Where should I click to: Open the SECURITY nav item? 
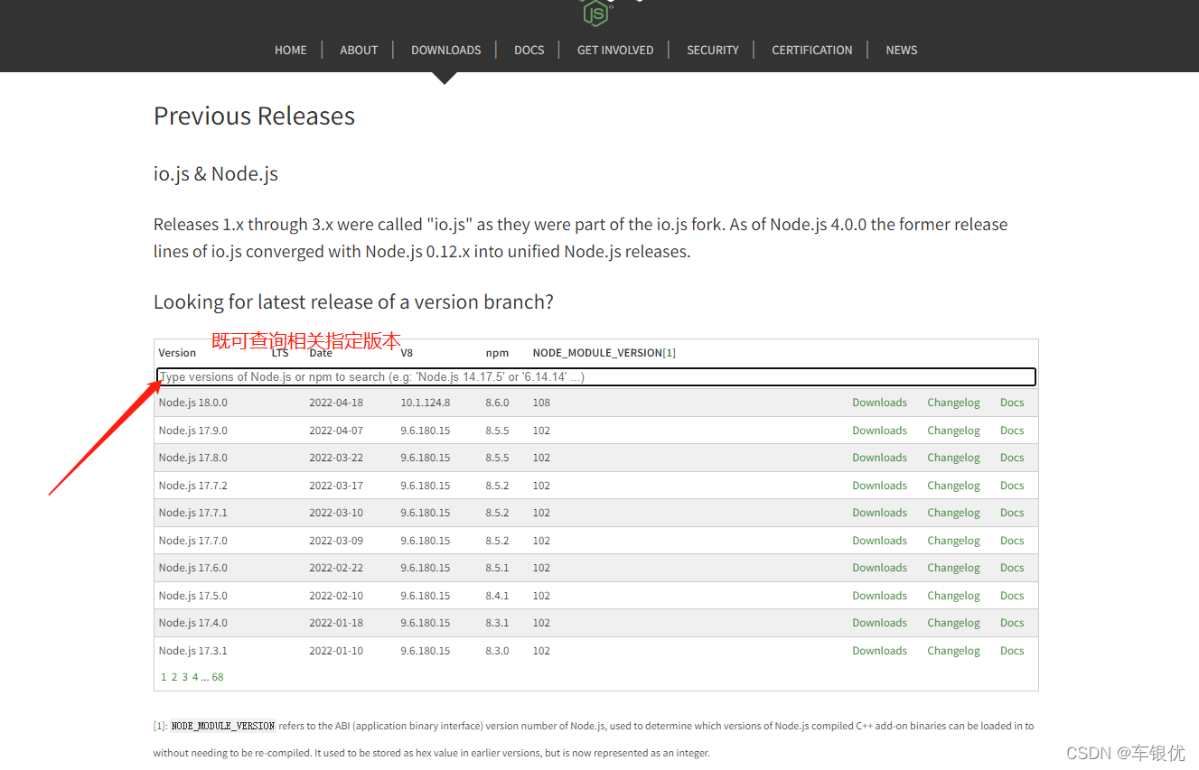pos(713,50)
